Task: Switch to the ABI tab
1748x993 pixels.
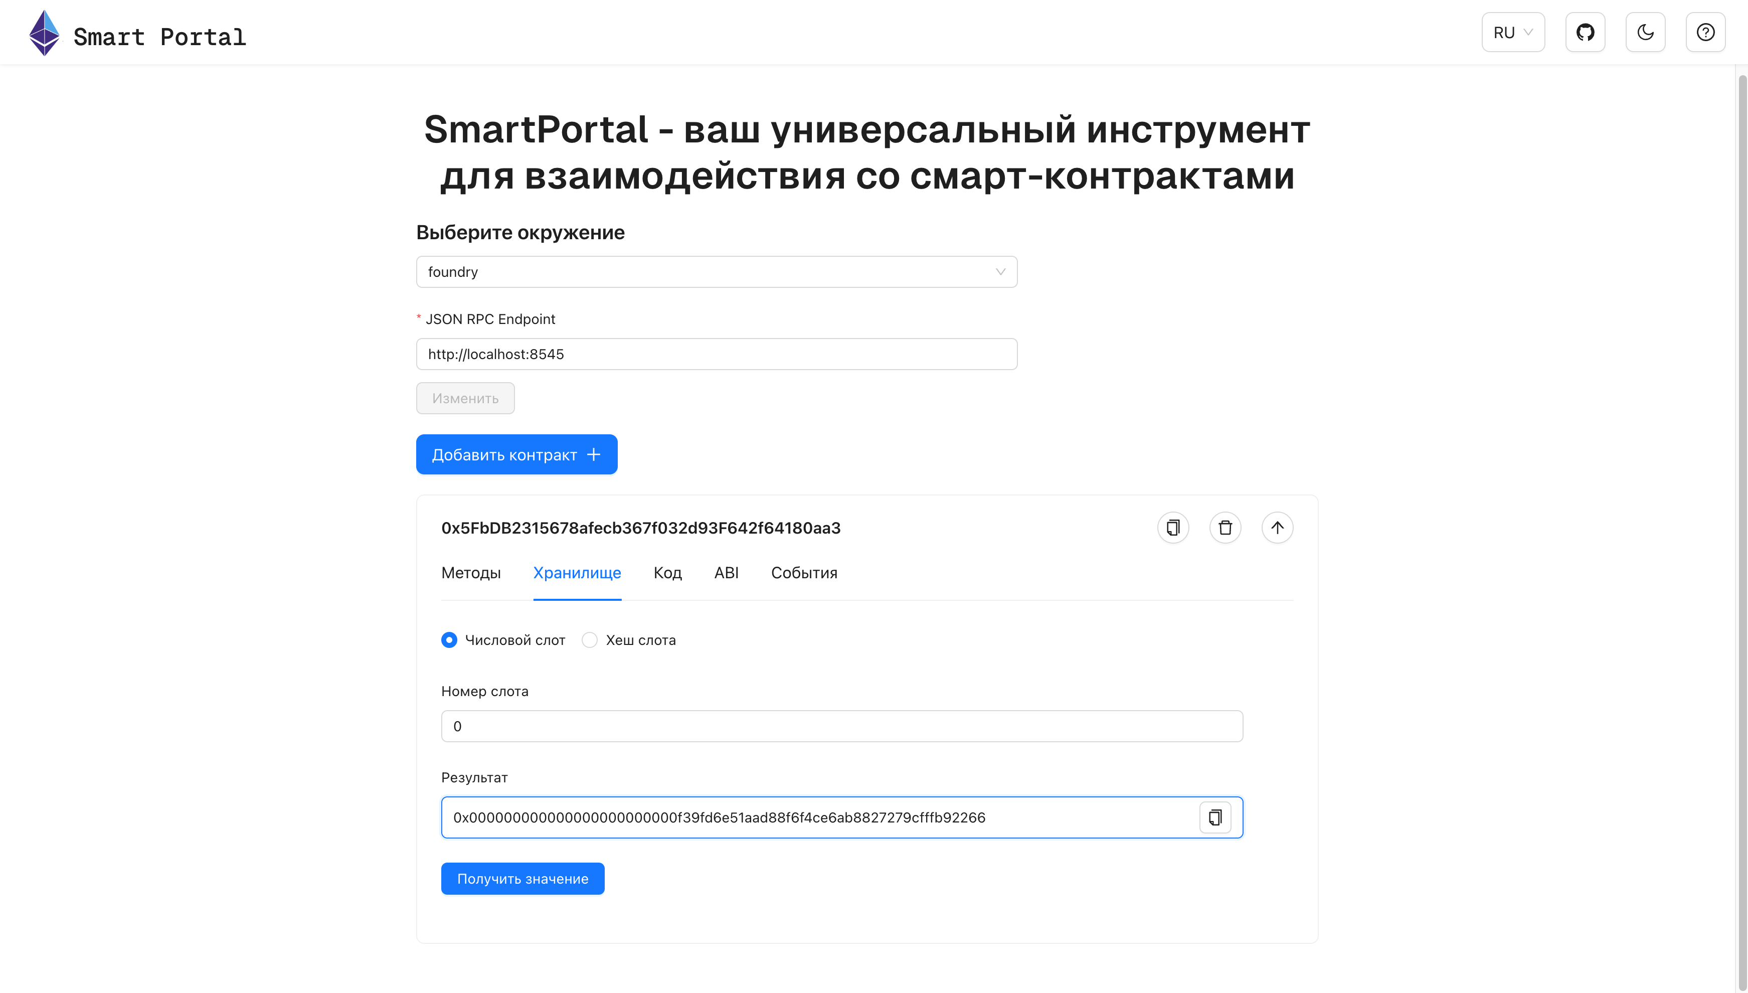Action: coord(725,573)
